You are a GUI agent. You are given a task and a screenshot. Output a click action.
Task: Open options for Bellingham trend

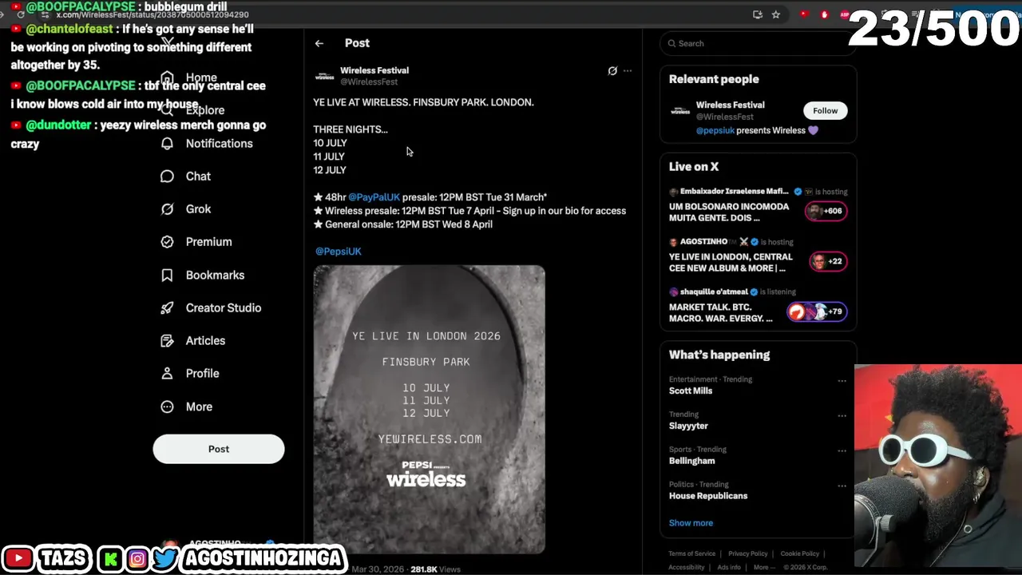pyautogui.click(x=842, y=451)
